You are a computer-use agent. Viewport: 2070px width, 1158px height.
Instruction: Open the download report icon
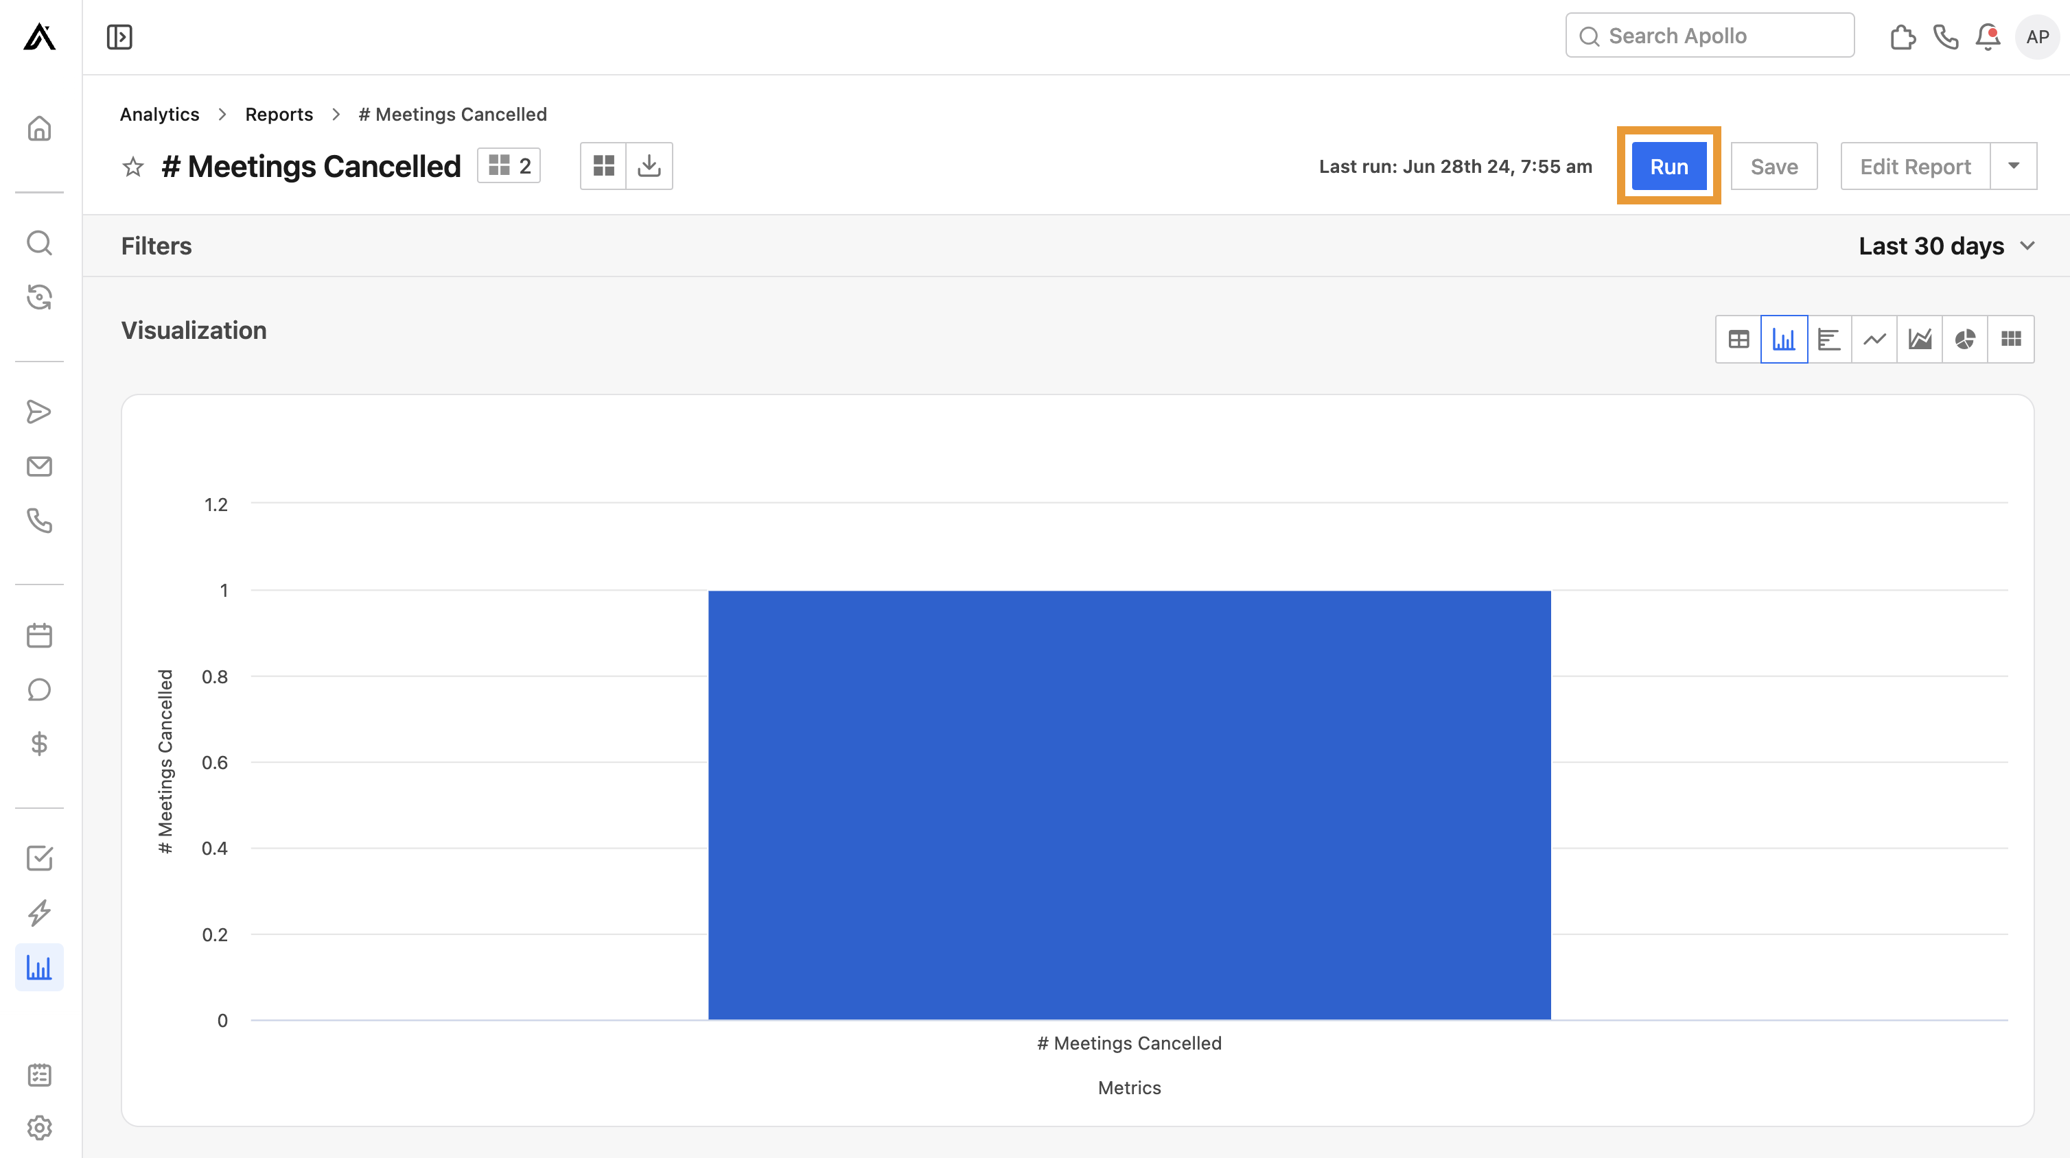[649, 165]
